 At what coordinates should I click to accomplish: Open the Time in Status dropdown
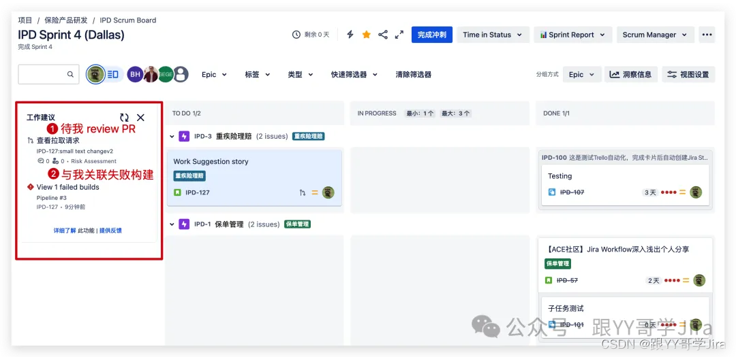(x=493, y=35)
